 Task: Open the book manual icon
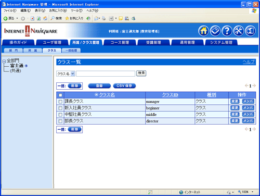[x=215, y=31]
